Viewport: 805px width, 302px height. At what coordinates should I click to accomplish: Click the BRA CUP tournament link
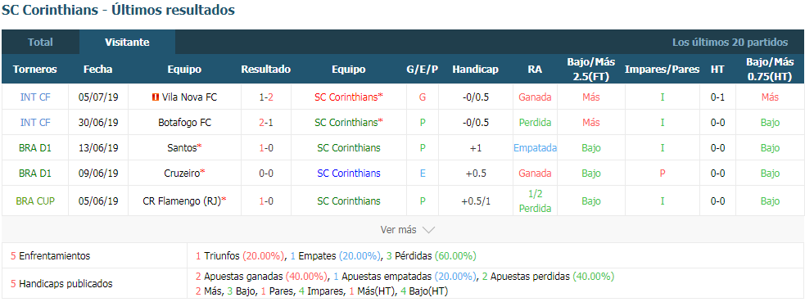coord(35,201)
